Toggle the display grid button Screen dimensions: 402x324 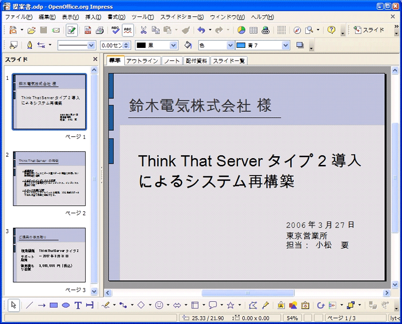coord(281,30)
